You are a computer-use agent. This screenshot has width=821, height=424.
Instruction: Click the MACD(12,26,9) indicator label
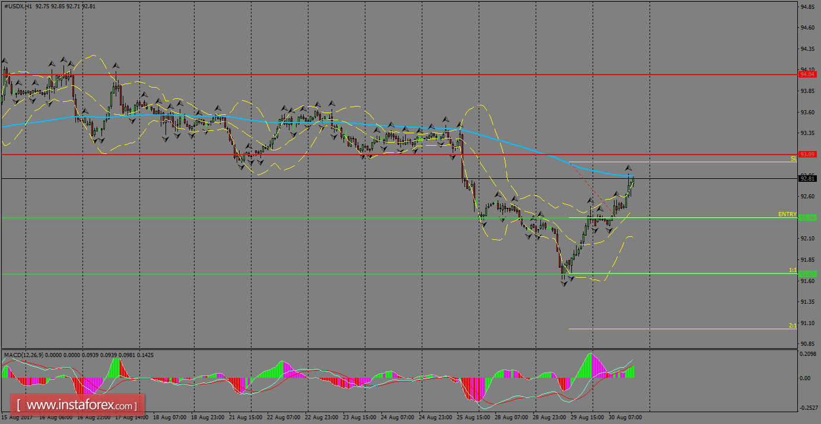[24, 355]
